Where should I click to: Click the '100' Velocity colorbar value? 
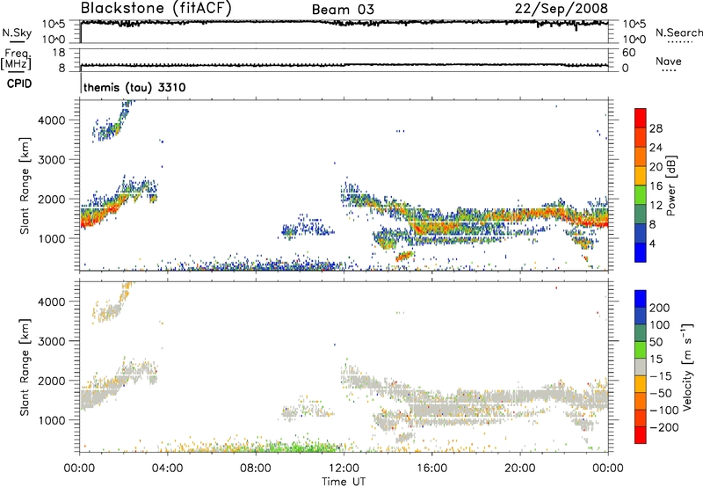(x=660, y=324)
